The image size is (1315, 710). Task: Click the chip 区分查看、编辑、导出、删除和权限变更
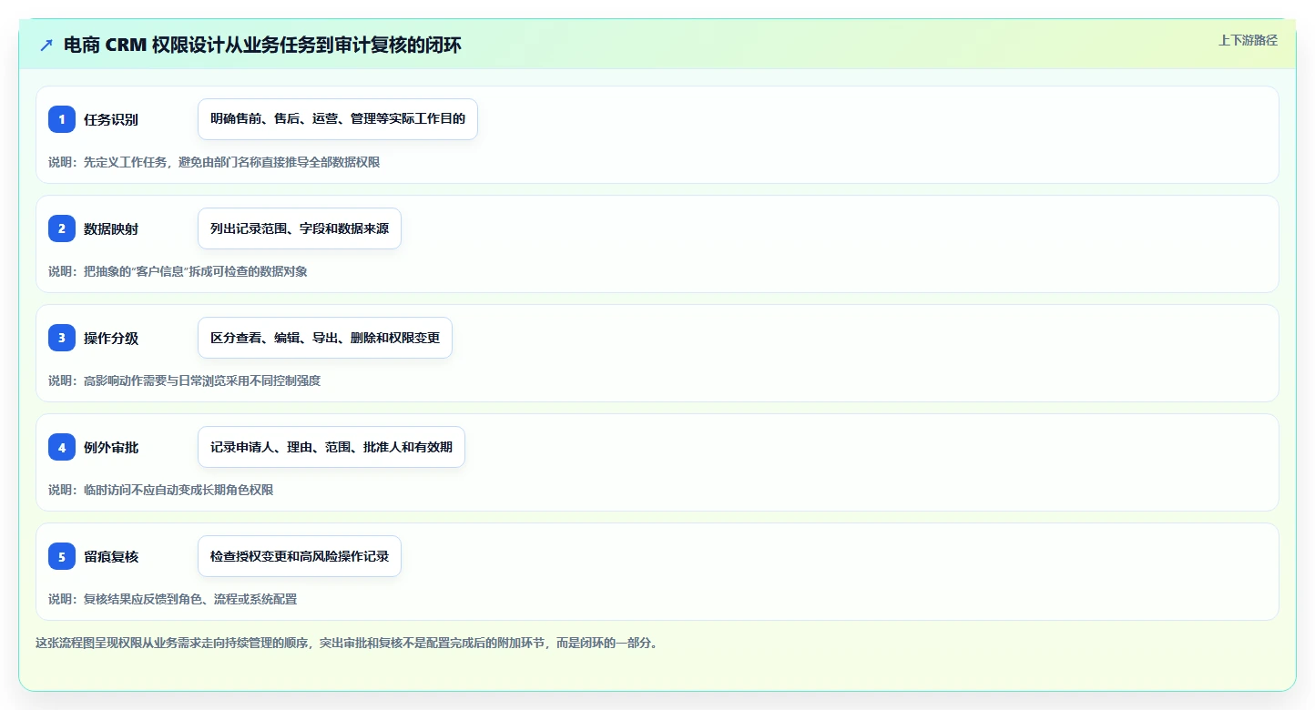[x=325, y=338]
